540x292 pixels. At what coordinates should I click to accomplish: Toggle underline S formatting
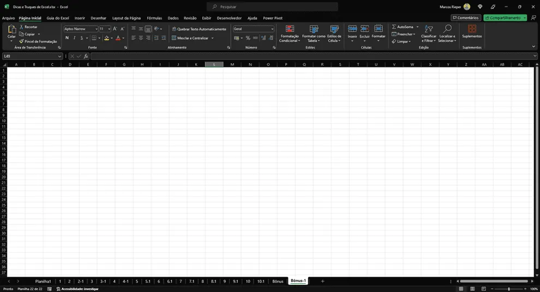[x=82, y=38]
